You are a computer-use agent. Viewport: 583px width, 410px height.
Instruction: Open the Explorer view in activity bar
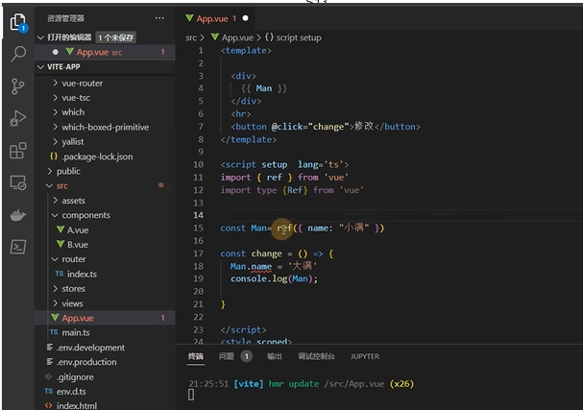tap(18, 23)
